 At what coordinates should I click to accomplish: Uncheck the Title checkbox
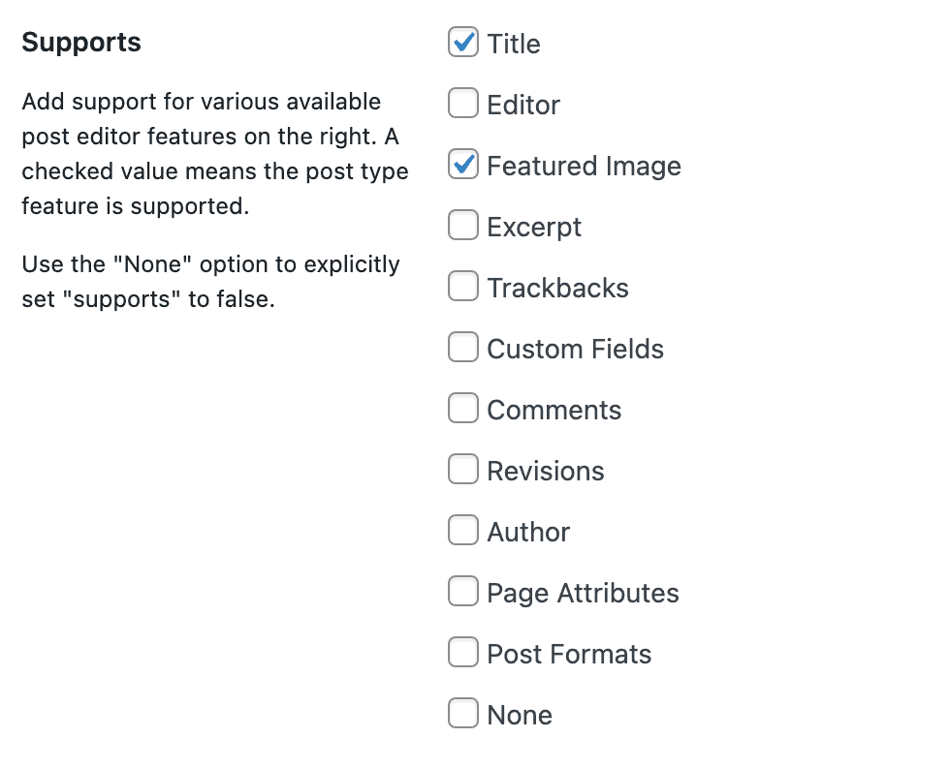463,43
